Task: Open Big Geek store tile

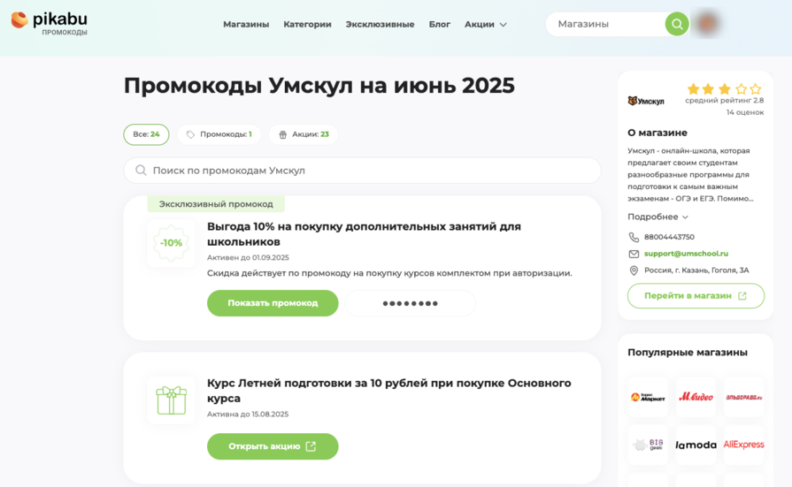Action: (648, 445)
